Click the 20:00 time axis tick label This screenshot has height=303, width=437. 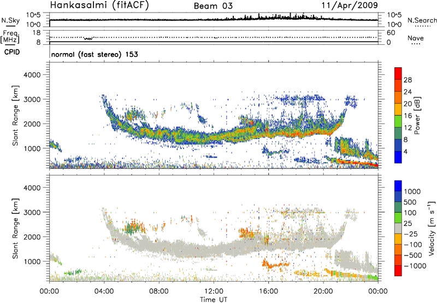(323, 292)
